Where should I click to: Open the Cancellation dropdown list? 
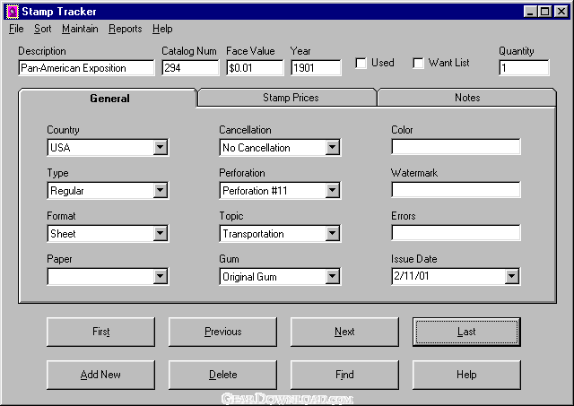(x=332, y=148)
